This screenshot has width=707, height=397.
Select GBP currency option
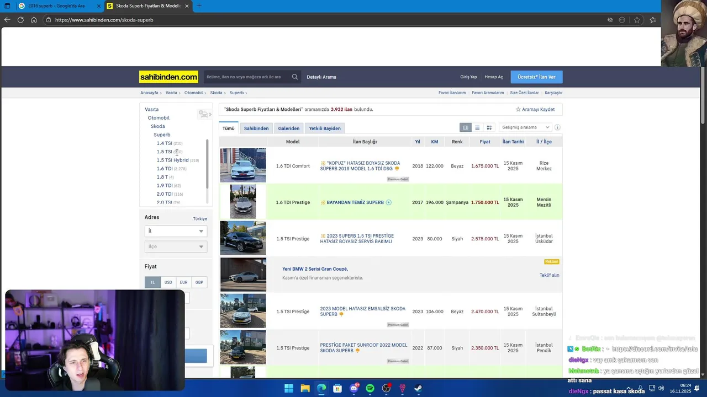click(x=199, y=282)
